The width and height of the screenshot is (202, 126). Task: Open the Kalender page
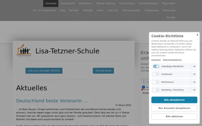(x=88, y=10)
